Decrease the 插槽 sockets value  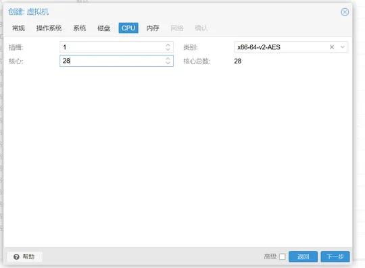tap(168, 49)
